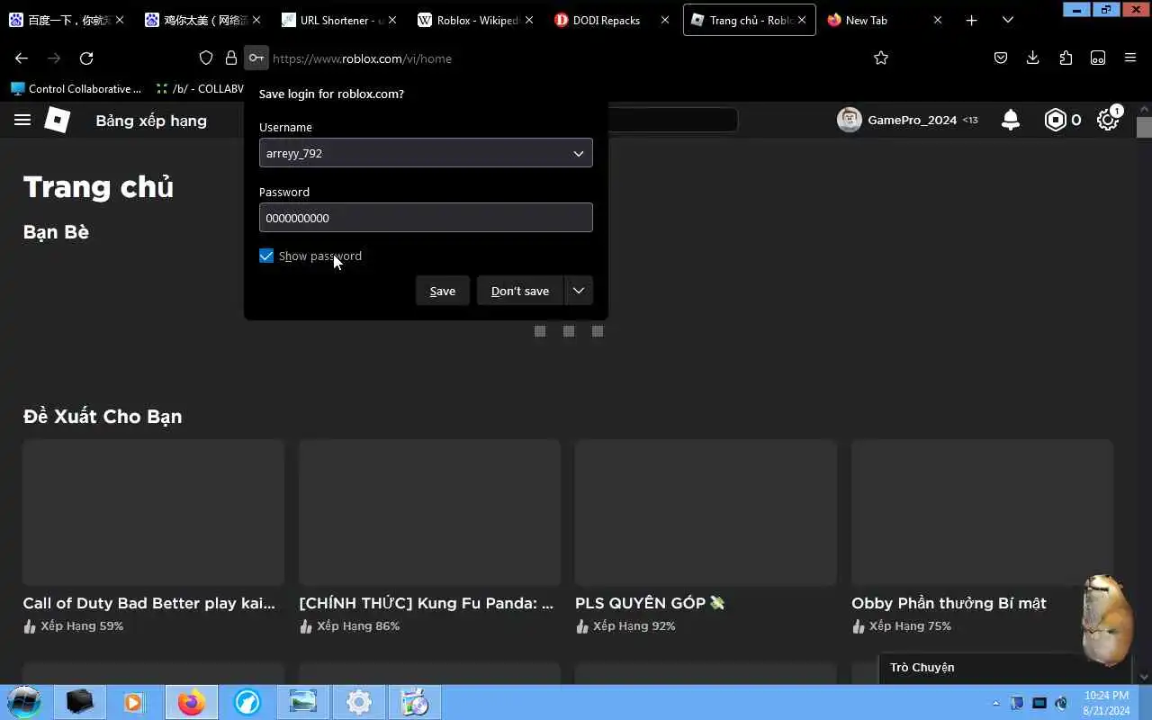The height and width of the screenshot is (720, 1152).
Task: Open the Roblox hamburger navigation menu
Action: pos(22,120)
